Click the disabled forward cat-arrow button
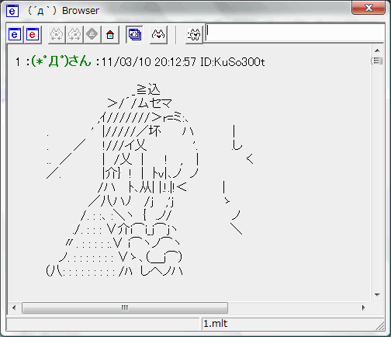The width and height of the screenshot is (391, 337). [x=74, y=34]
